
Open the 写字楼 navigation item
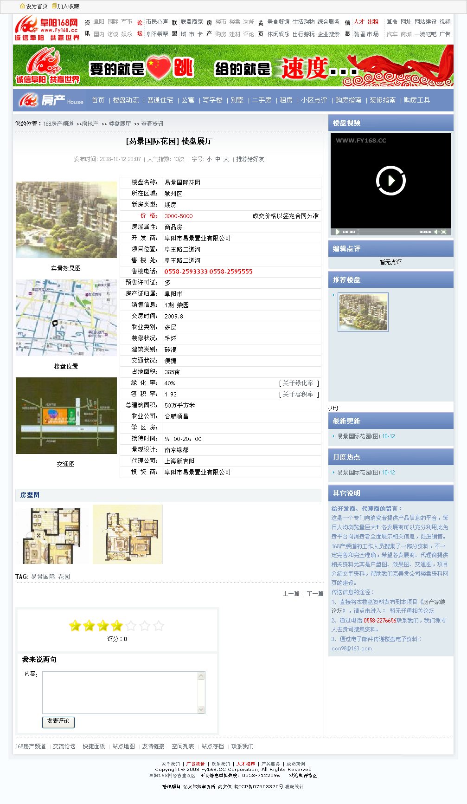212,100
